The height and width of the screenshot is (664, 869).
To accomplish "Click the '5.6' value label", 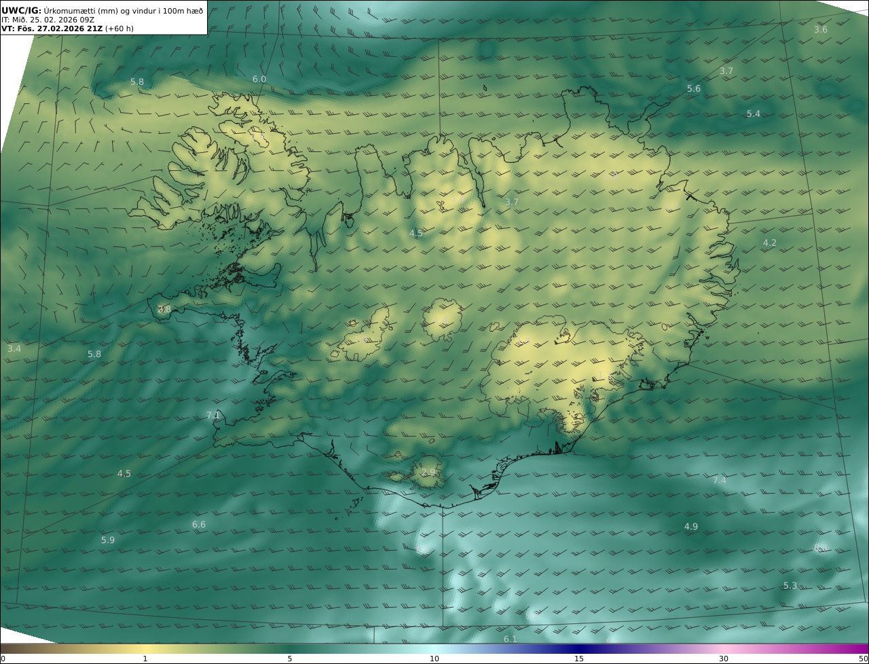I will 694,89.
